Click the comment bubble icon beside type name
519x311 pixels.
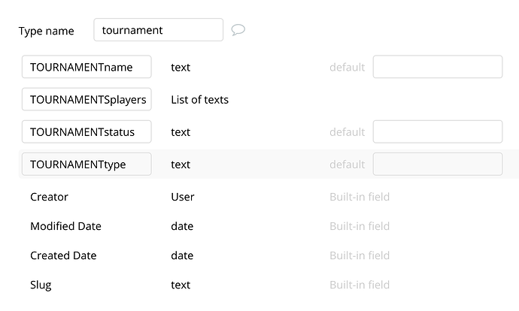tap(238, 30)
